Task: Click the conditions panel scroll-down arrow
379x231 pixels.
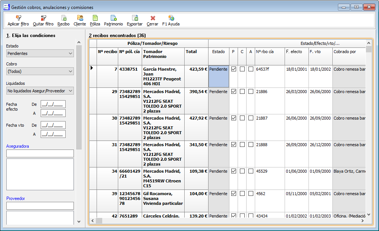Action: coord(79,221)
